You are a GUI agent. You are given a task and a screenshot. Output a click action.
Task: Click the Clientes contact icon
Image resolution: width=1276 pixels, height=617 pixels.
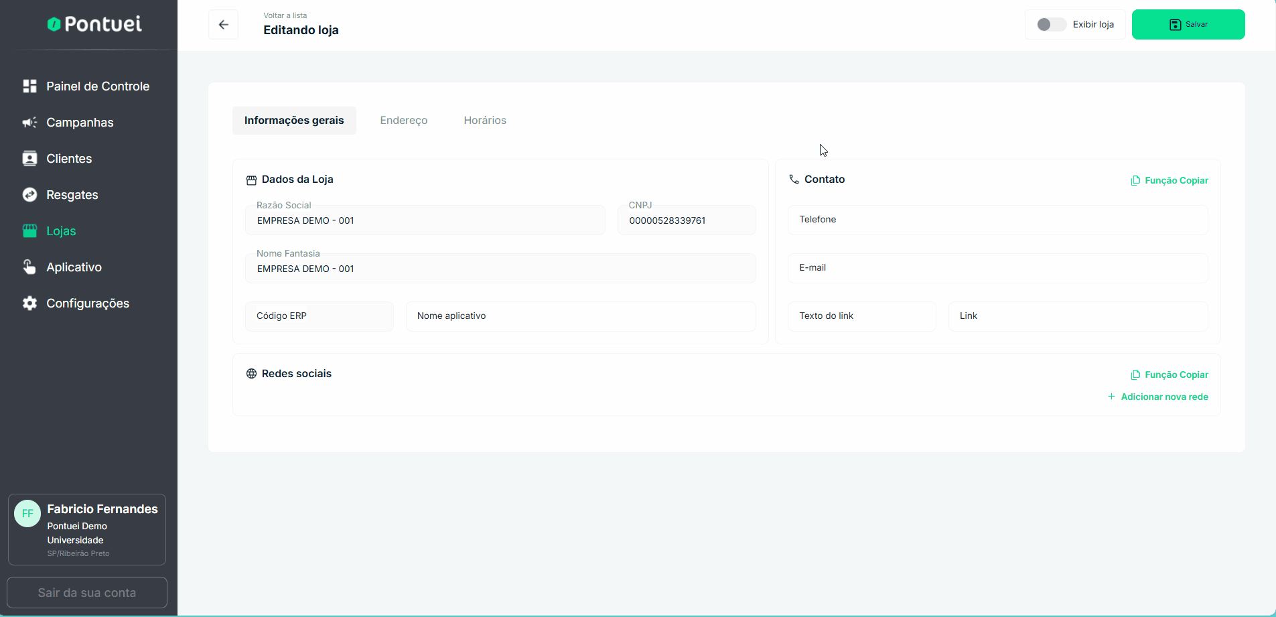(29, 159)
